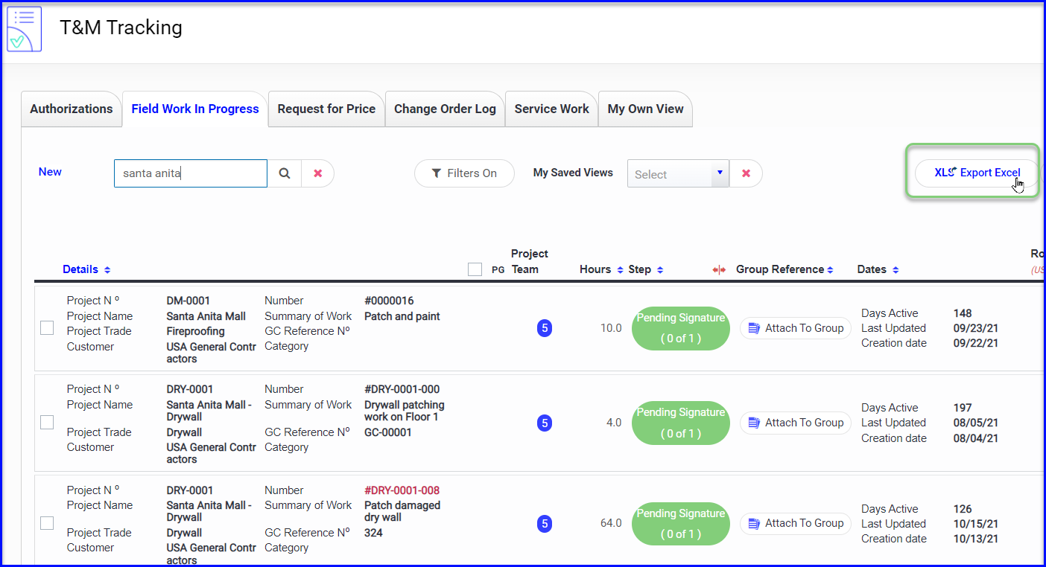This screenshot has width=1046, height=567.
Task: Tick the checkbox for Patch and paint row
Action: (x=47, y=327)
